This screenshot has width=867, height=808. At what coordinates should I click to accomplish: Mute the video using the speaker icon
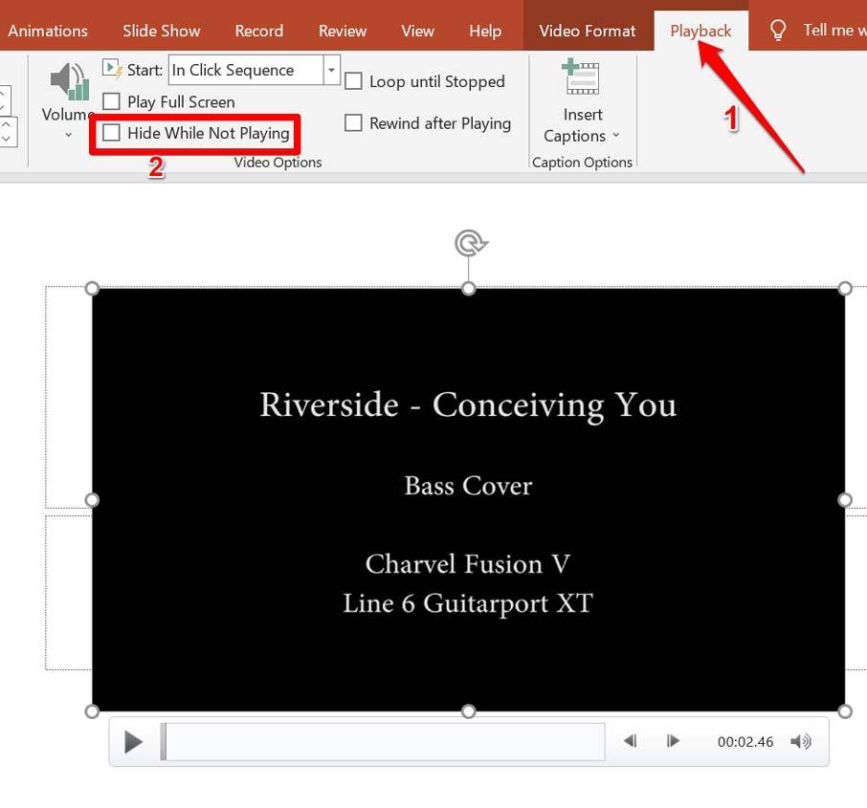click(x=802, y=740)
